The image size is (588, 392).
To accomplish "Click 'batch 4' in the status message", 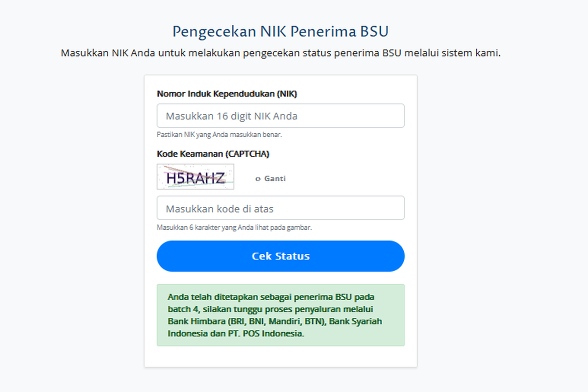I will 183,309.
